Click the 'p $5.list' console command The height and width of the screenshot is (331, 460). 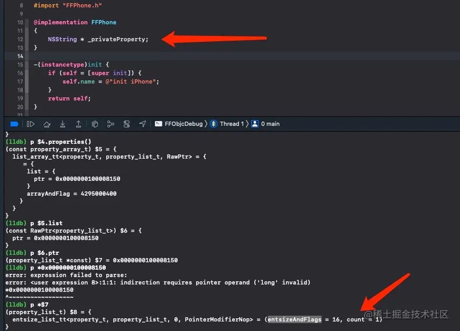pyautogui.click(x=47, y=223)
